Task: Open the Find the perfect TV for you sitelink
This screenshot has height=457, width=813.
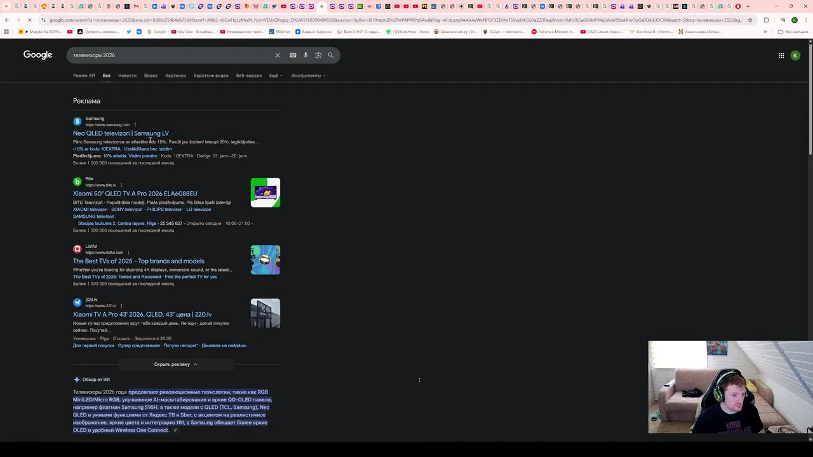Action: pyautogui.click(x=191, y=277)
